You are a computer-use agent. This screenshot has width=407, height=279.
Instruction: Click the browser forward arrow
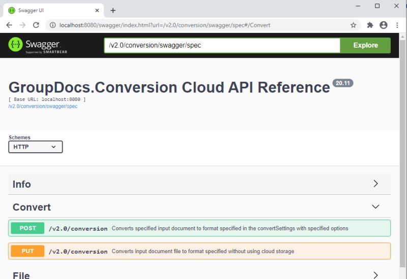(x=22, y=25)
